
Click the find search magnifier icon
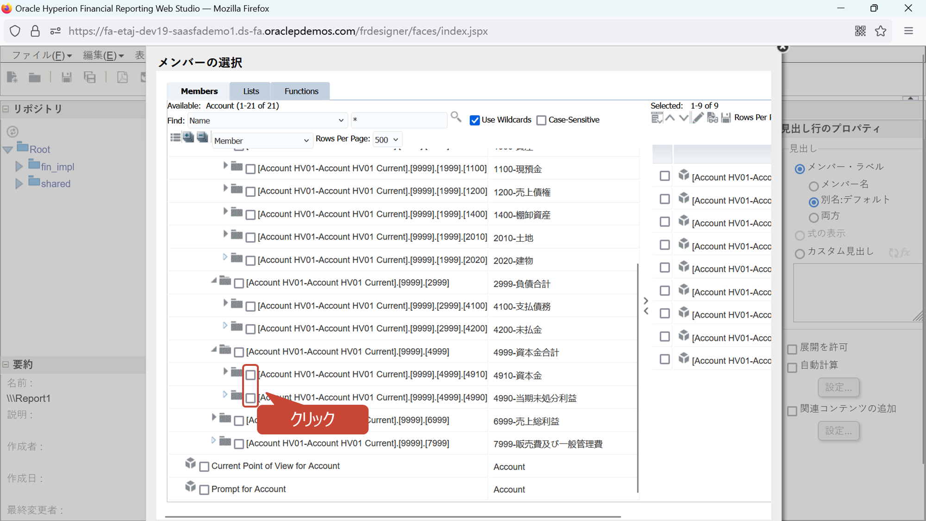[x=456, y=117]
